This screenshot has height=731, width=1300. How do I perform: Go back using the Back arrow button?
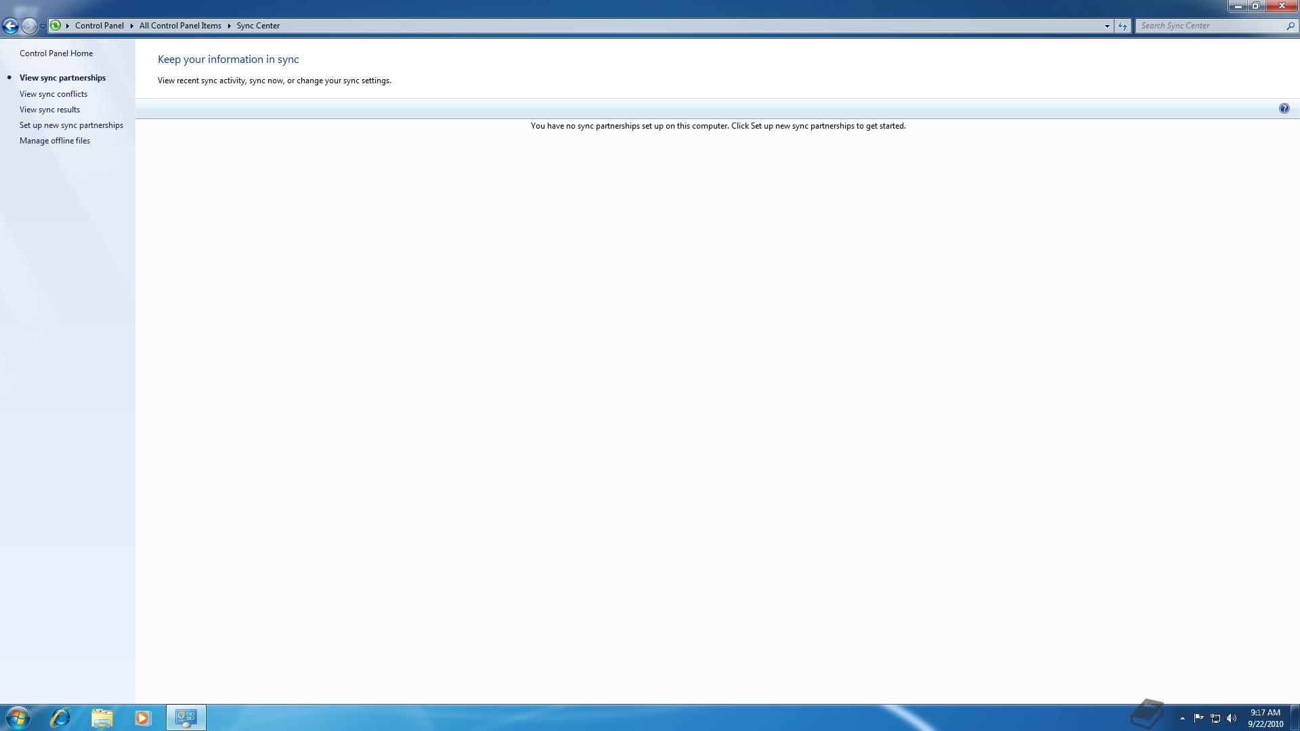coord(10,26)
